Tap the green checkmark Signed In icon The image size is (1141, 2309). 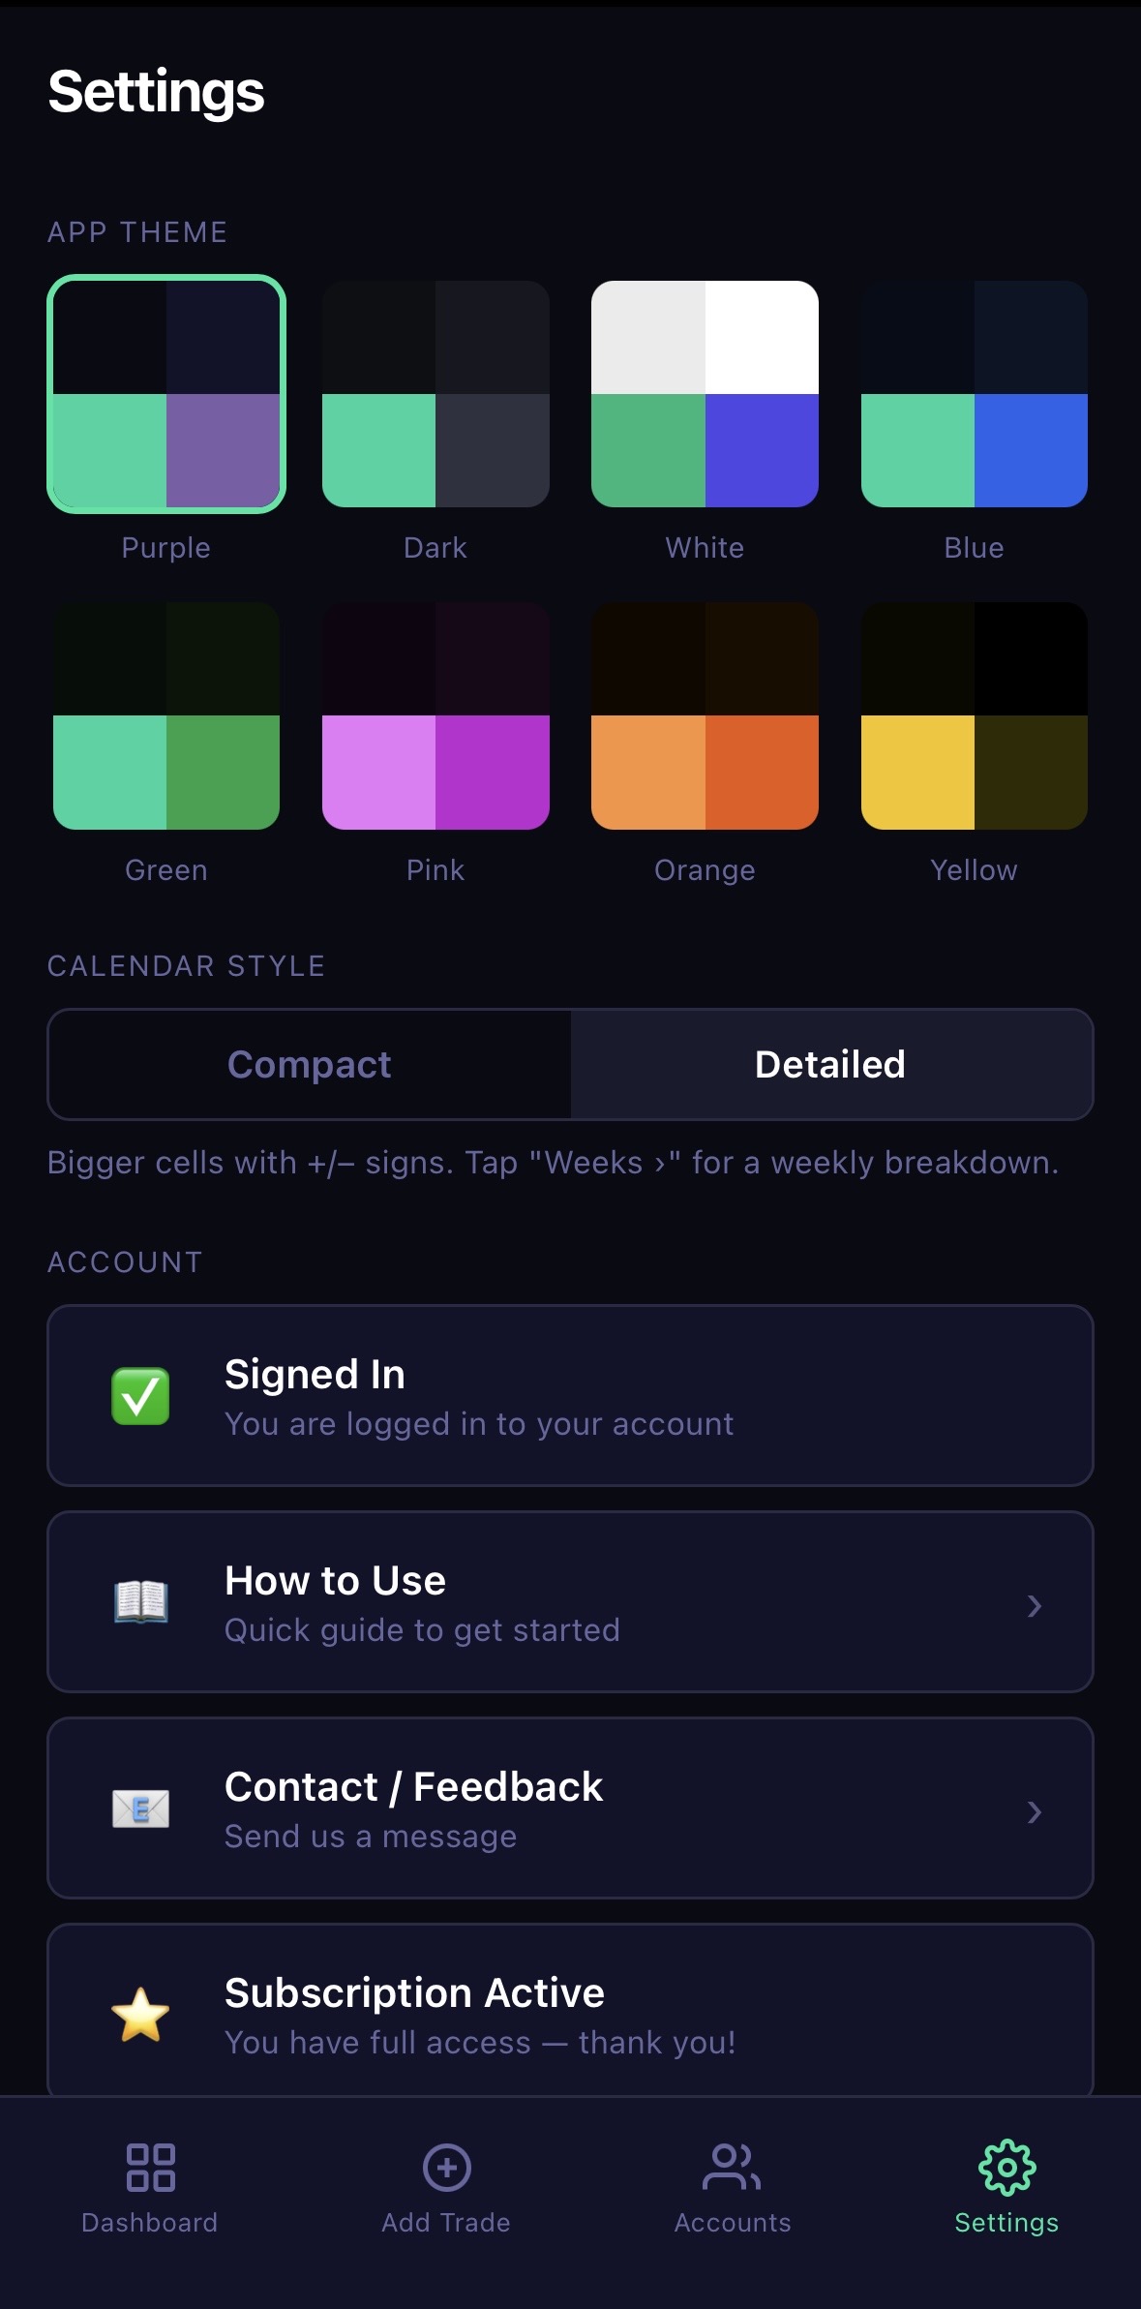140,1396
